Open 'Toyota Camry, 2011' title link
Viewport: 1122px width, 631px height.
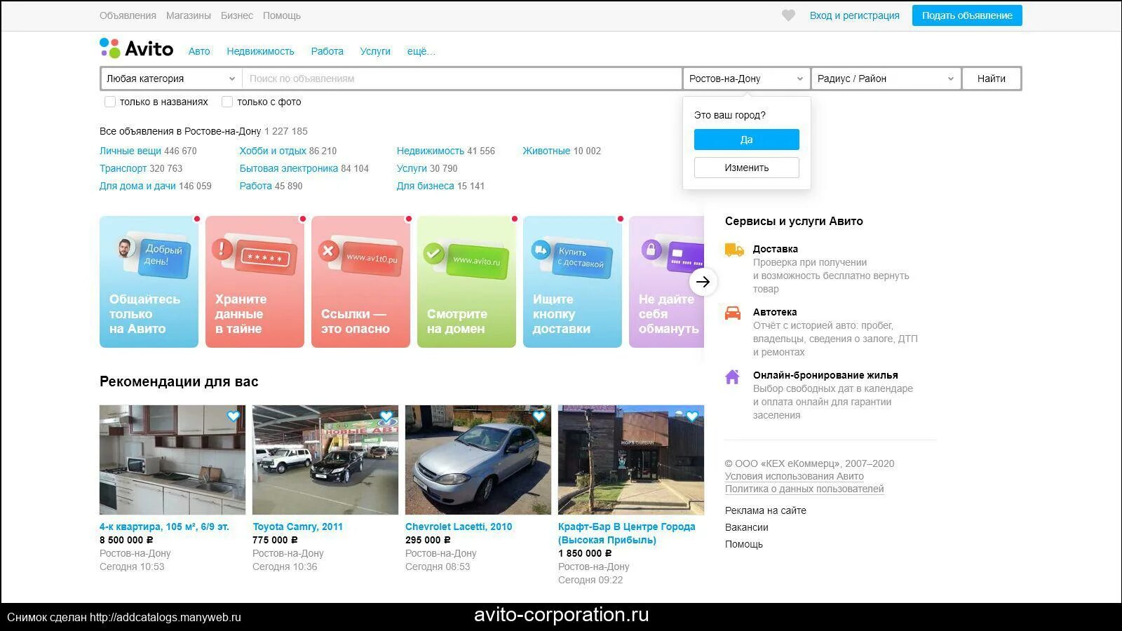point(297,527)
